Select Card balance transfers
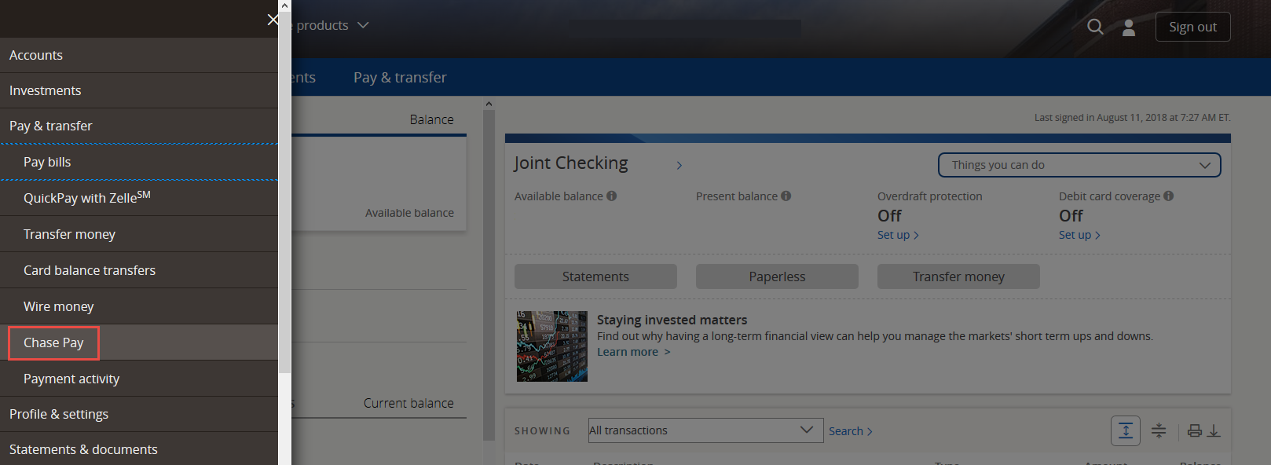 coord(139,270)
